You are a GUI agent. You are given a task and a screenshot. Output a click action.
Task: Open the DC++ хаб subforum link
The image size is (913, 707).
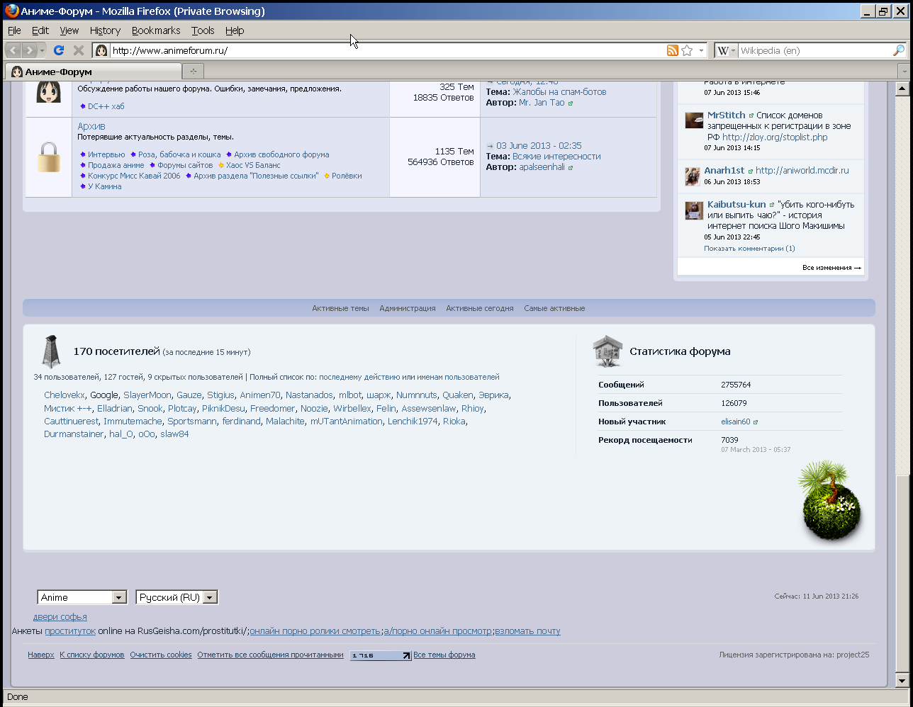point(106,106)
